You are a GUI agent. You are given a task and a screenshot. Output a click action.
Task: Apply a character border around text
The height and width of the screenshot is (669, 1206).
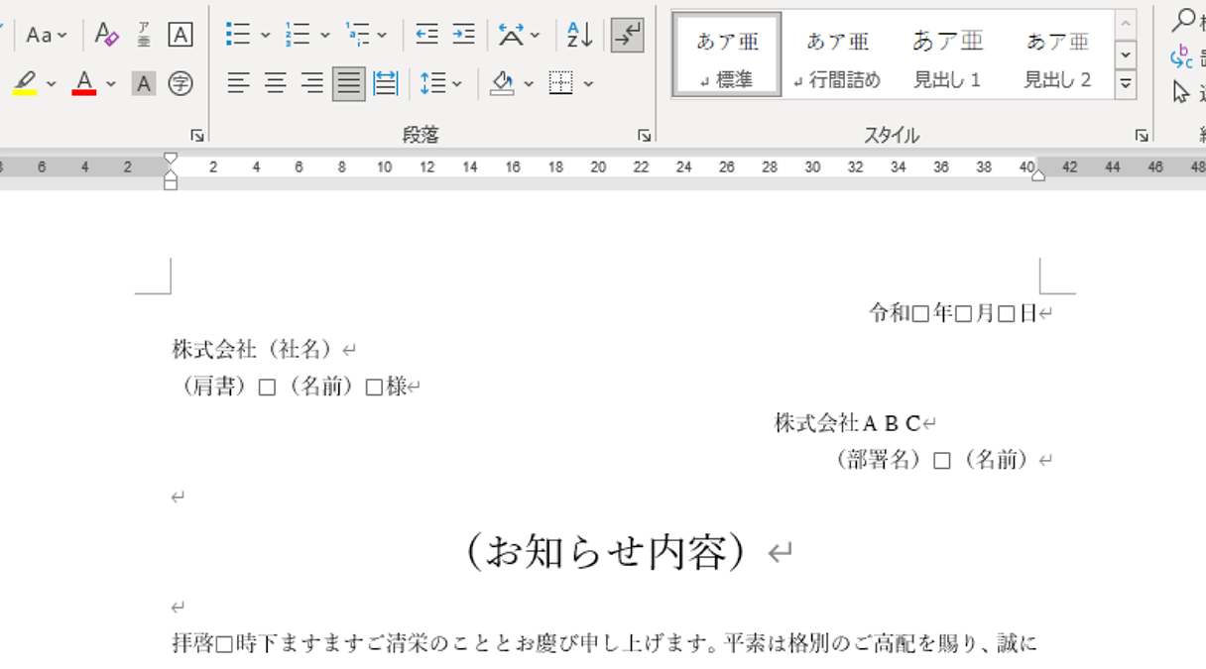[x=179, y=35]
